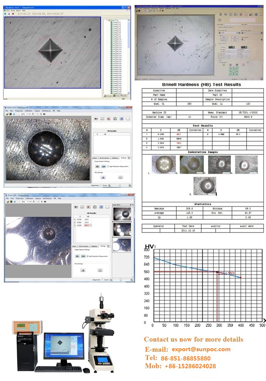Click camera capture icon in iVision window showing Image Album
The height and width of the screenshot is (381, 266).
click(x=76, y=207)
